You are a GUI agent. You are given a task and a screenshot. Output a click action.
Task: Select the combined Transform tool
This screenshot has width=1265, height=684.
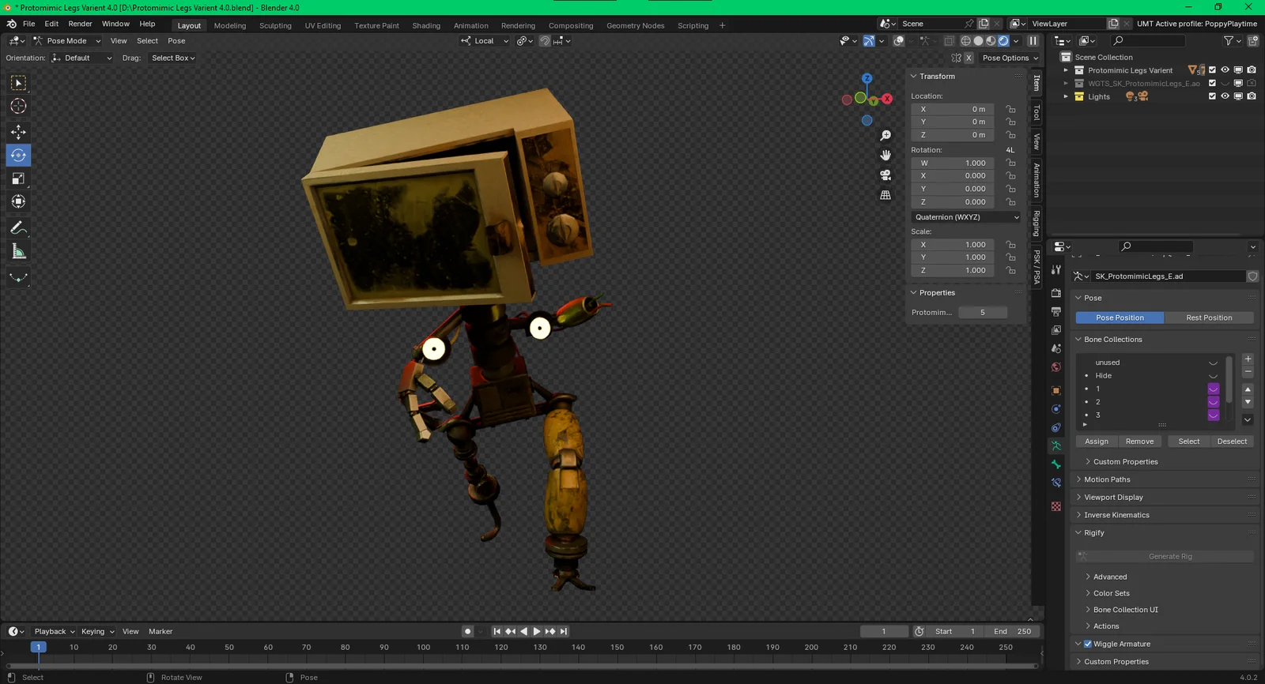click(x=18, y=201)
